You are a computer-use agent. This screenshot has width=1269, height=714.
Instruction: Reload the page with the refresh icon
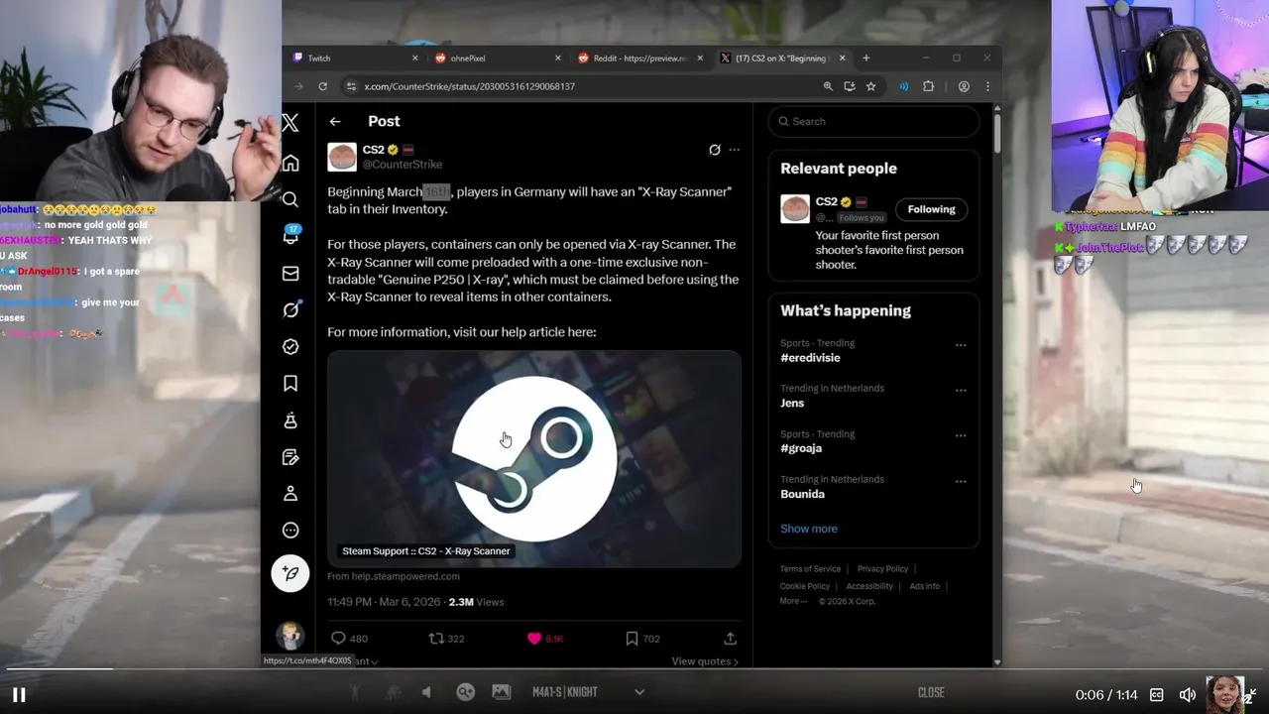point(322,86)
